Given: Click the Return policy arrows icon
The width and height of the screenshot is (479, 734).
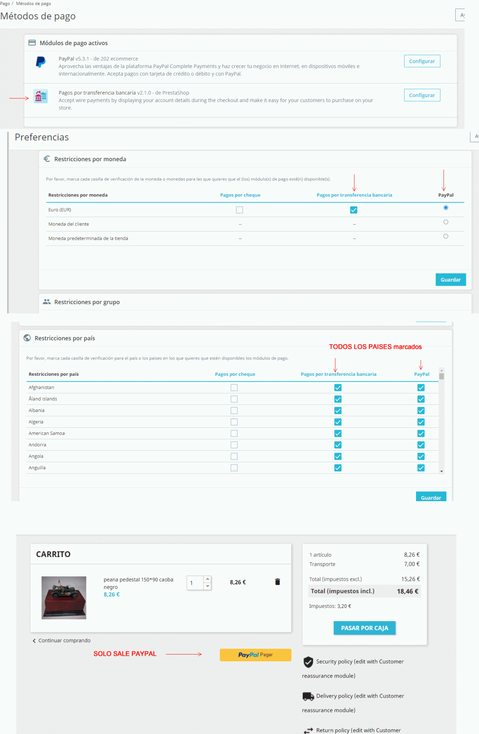Looking at the screenshot, I should pos(308,731).
